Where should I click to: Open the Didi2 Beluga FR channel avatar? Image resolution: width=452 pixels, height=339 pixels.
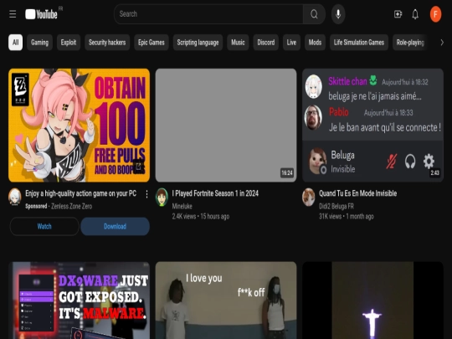click(308, 197)
